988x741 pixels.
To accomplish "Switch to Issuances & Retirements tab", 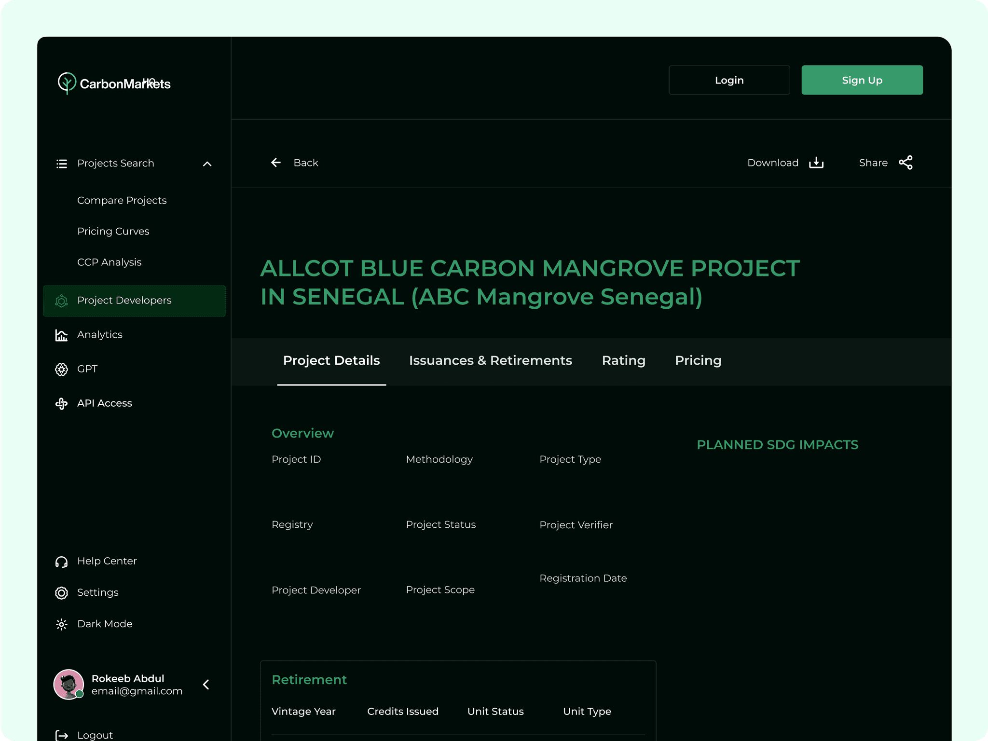I will (x=490, y=361).
